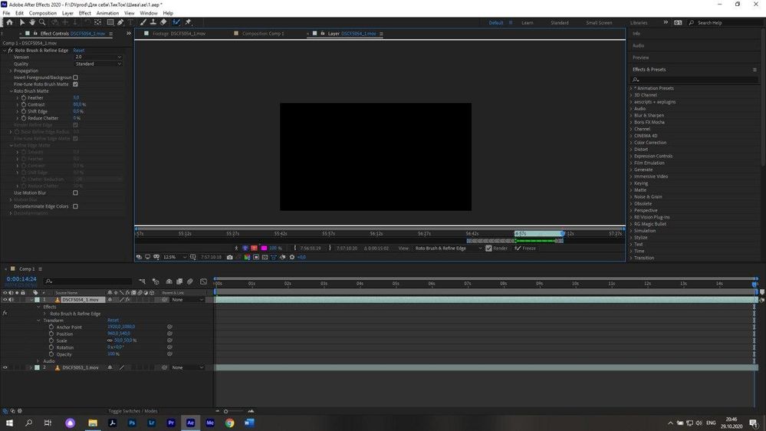Select the Hand tool
Screen dimensions: 766x431
(32, 22)
